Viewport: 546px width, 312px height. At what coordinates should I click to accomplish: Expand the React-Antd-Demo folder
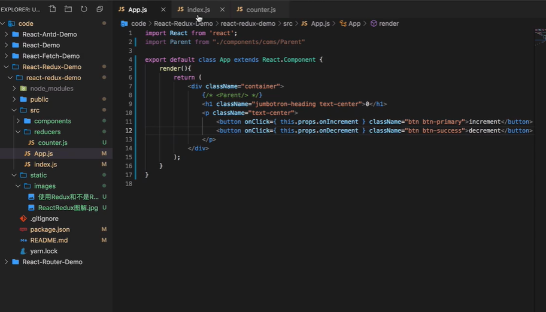click(x=6, y=34)
